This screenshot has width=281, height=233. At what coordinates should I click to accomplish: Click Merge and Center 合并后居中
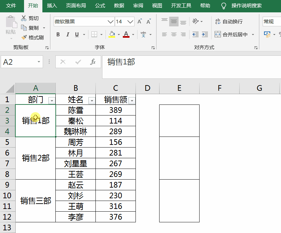pos(231,34)
